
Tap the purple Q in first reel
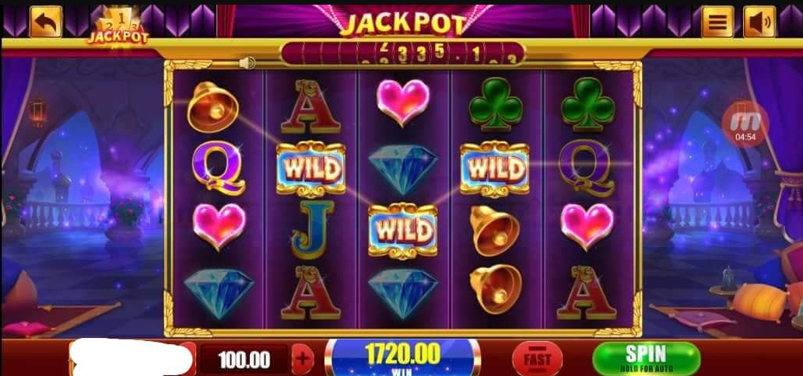tap(219, 169)
